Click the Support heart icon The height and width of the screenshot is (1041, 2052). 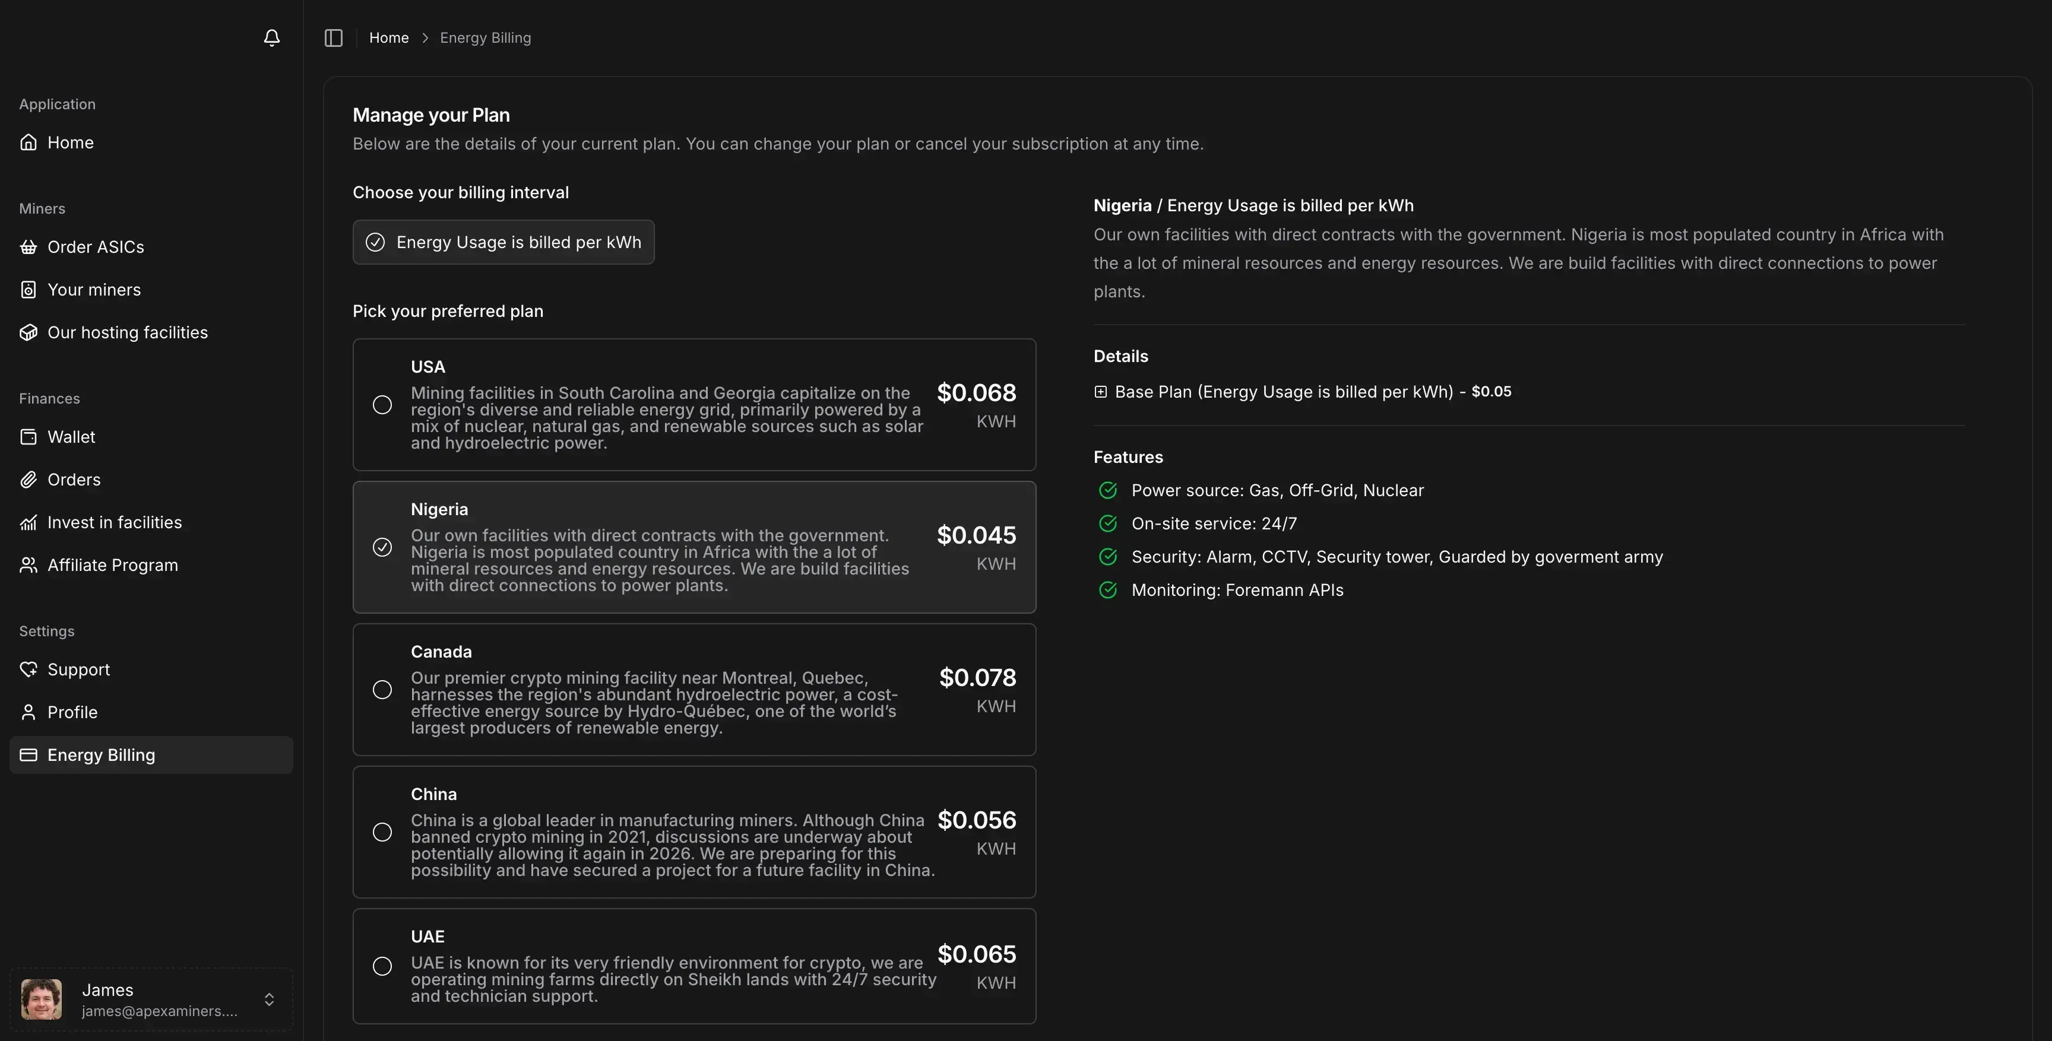(28, 669)
